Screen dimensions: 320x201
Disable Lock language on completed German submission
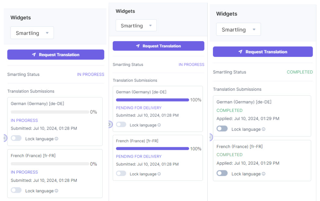[x=222, y=129]
